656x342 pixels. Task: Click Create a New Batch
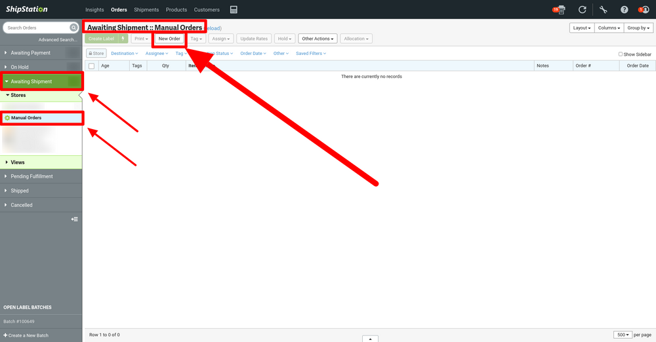(x=26, y=335)
